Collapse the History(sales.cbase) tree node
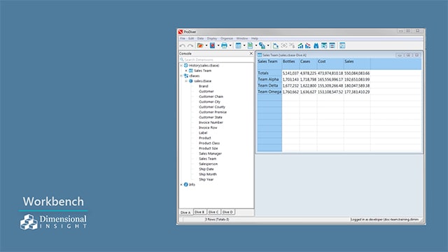Viewport: 448px width, 252px height. pyautogui.click(x=181, y=65)
